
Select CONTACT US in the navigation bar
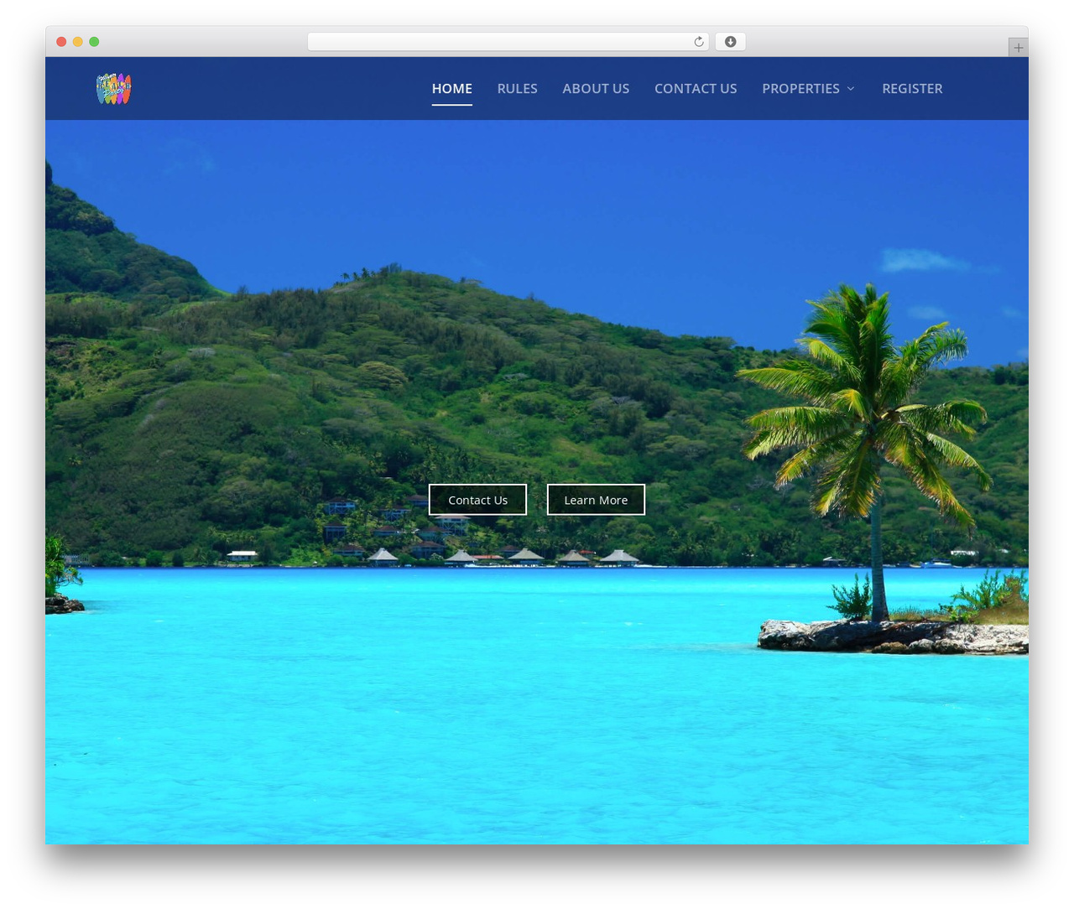point(696,88)
